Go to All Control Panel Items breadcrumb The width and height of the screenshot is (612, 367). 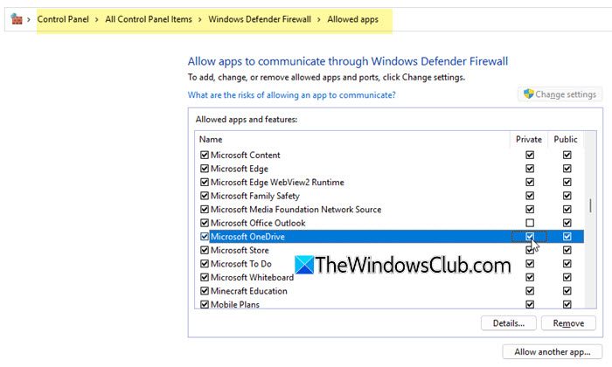[x=149, y=19]
